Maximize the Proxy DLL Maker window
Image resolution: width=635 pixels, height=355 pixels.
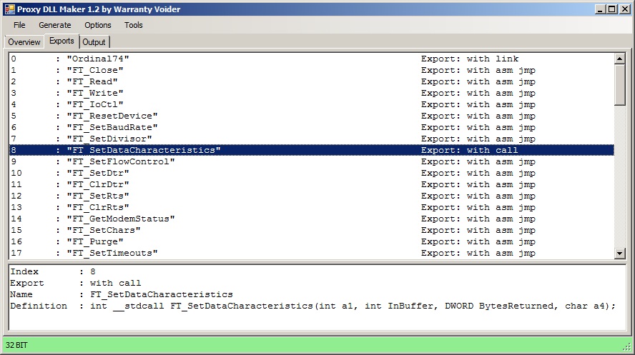point(611,9)
